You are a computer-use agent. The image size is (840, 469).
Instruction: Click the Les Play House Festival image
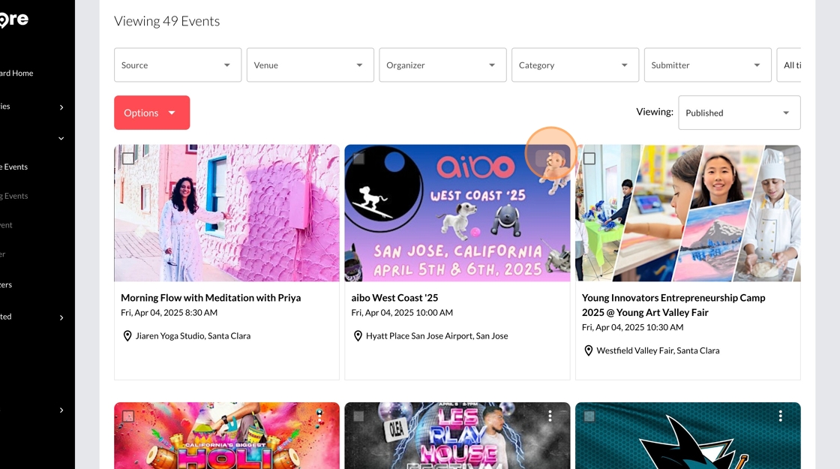point(457,436)
